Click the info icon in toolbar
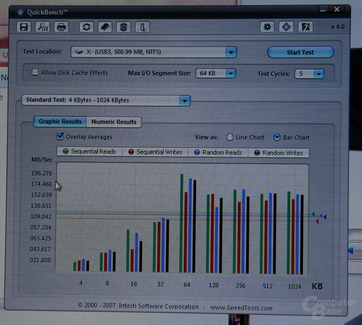Screen dimensions: 362x325 pos(142,27)
